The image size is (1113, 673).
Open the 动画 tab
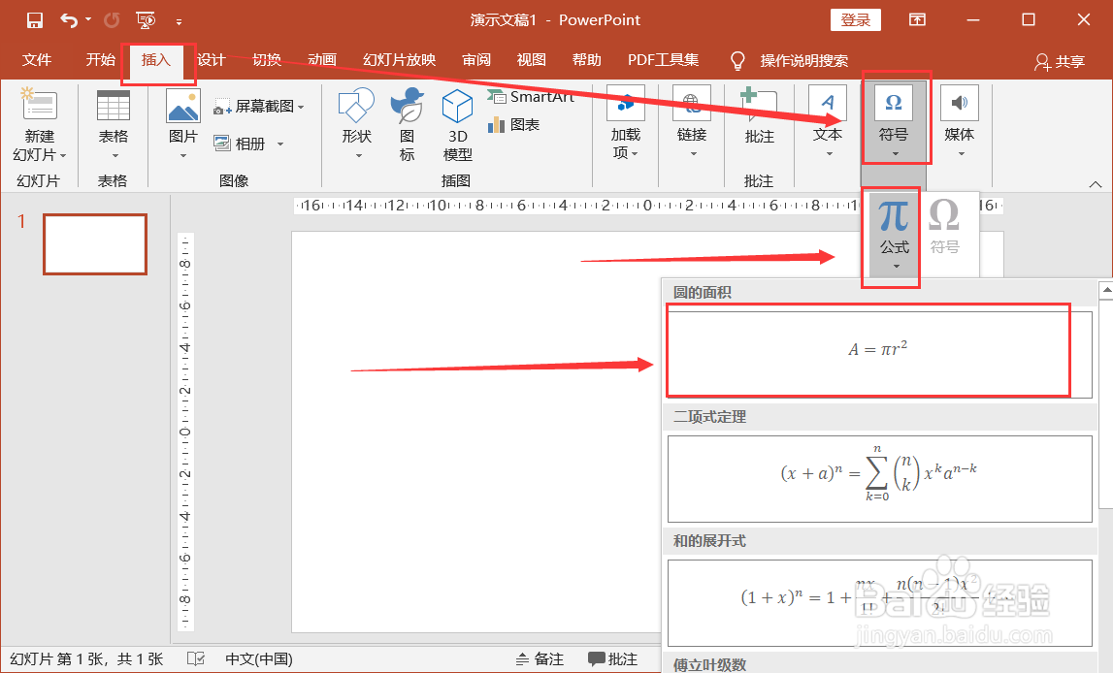click(x=321, y=60)
